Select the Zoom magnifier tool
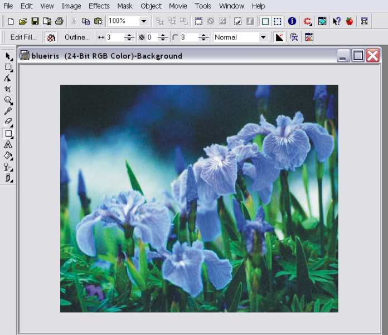 pos(8,100)
